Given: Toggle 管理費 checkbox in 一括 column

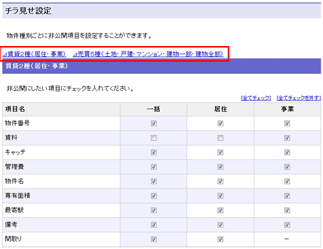Looking at the screenshot, I should coord(154,167).
